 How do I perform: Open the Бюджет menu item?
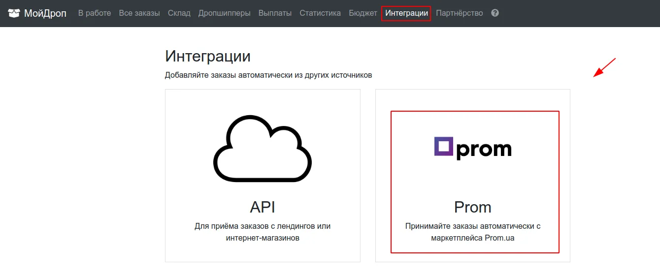click(363, 13)
